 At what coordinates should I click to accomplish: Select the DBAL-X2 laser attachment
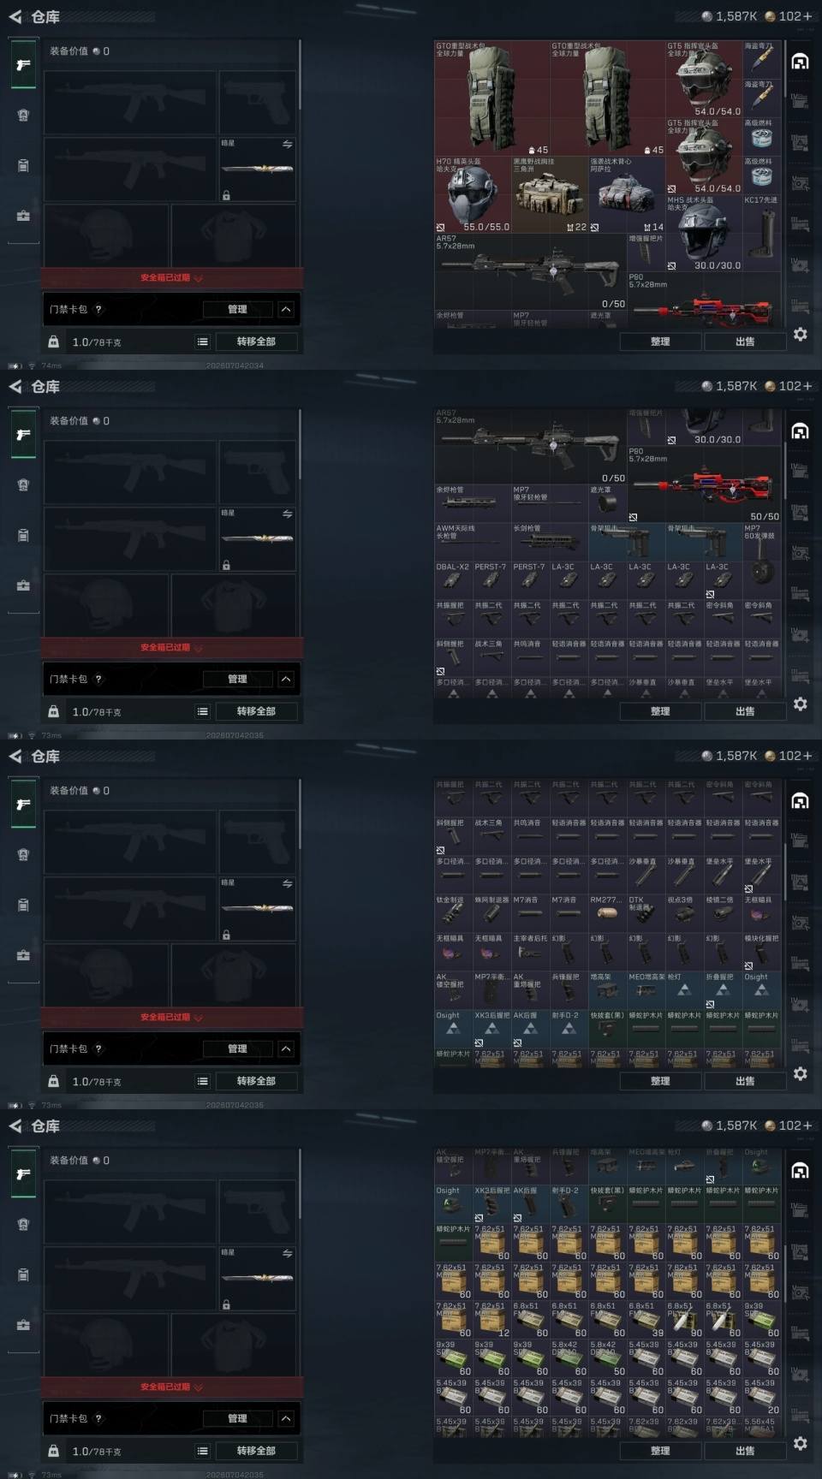[x=453, y=580]
